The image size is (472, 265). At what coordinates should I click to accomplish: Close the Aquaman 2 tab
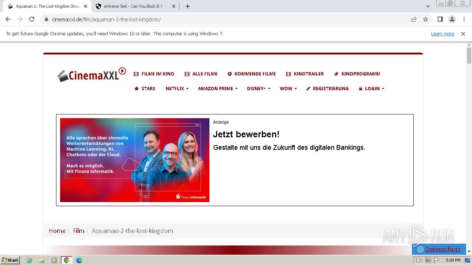coord(85,6)
